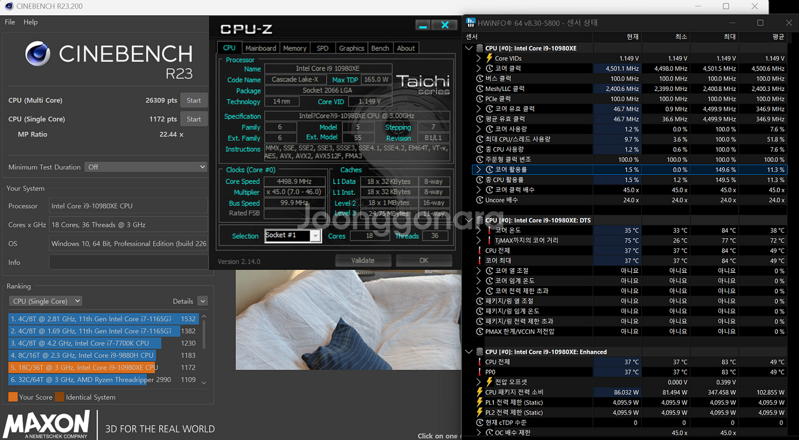Click the MAXON logo at bottom left
799x440 pixels.
coord(47,425)
